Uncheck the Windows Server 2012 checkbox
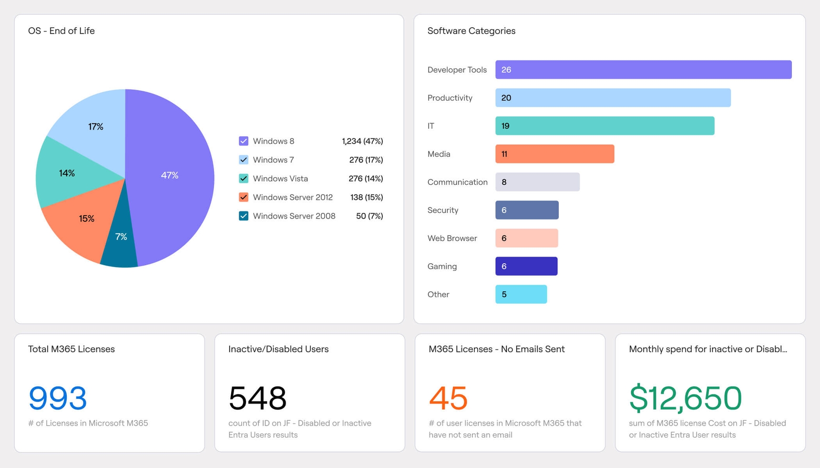This screenshot has width=820, height=468. pyautogui.click(x=244, y=197)
